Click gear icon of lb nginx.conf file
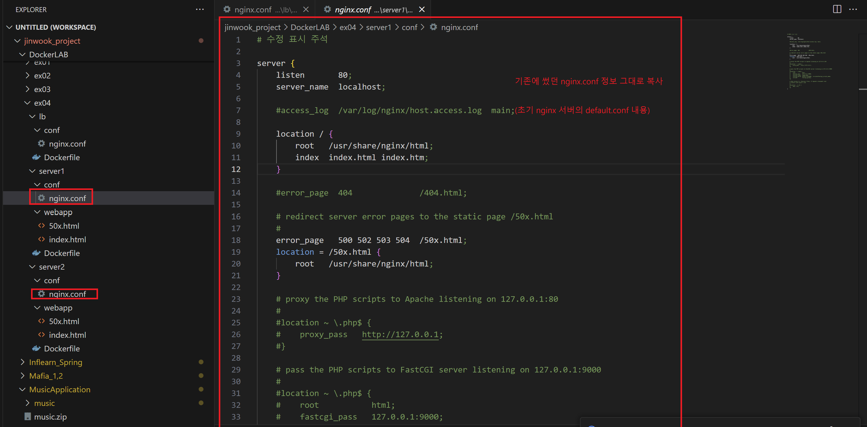This screenshot has width=867, height=427. tap(41, 143)
